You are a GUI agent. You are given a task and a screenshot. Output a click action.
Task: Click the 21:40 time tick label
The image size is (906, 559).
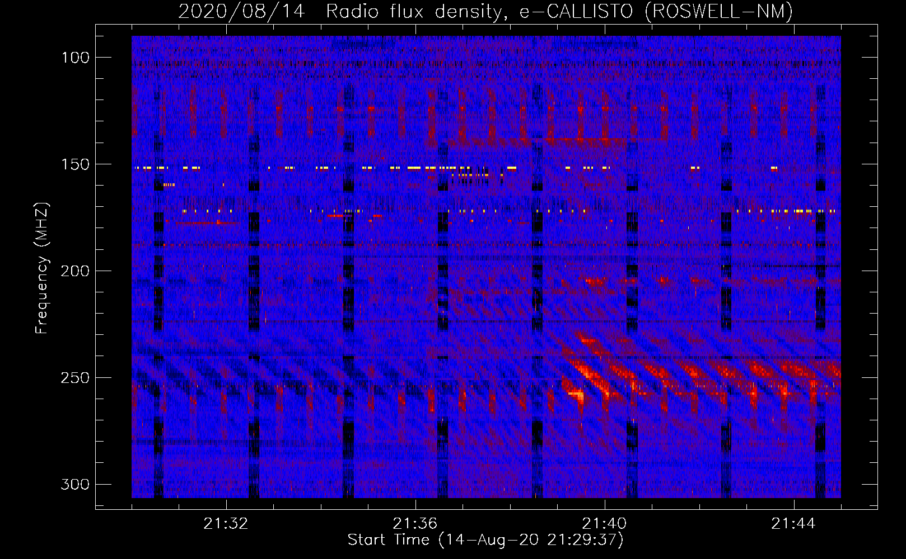(604, 524)
